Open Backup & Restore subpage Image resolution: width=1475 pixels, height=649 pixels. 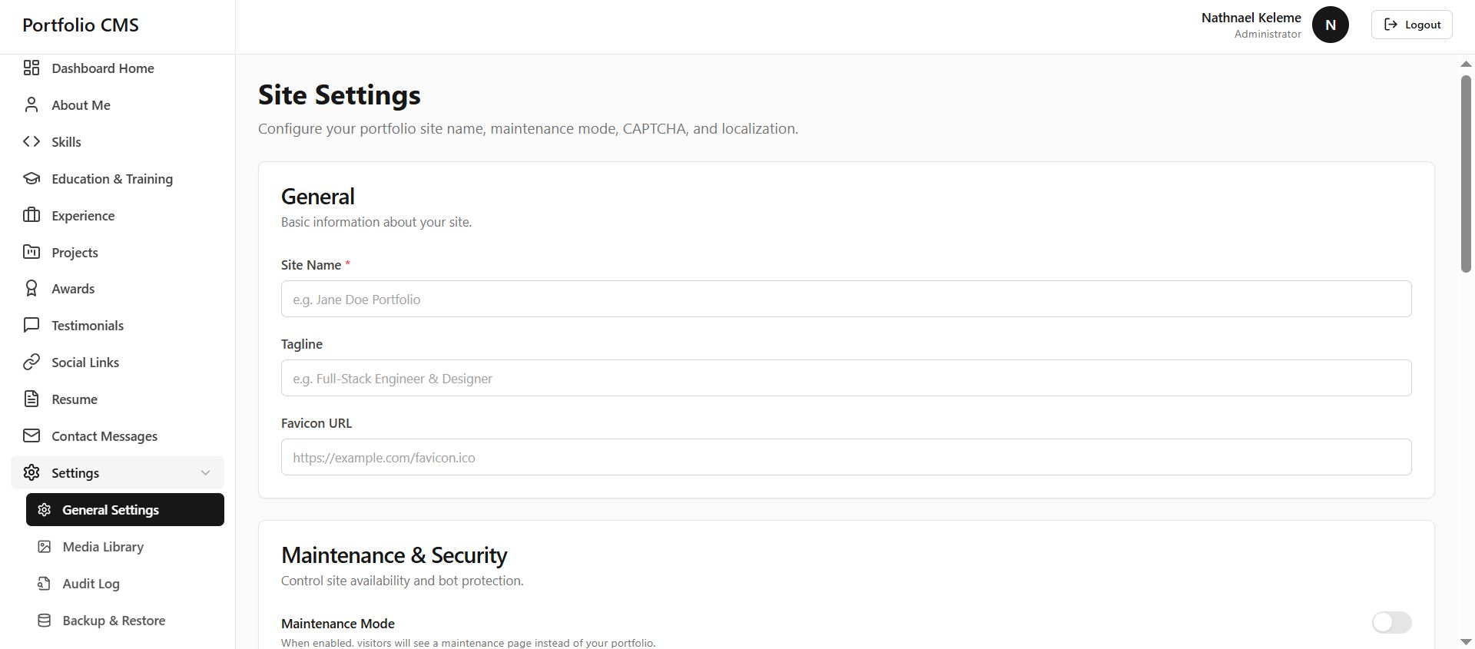click(x=125, y=621)
